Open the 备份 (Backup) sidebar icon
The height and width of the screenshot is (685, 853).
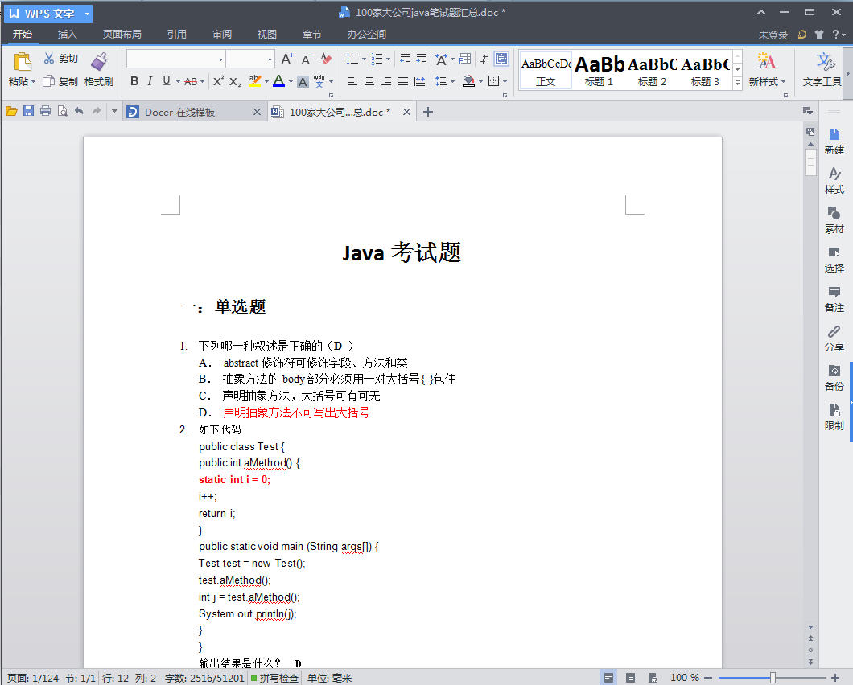click(x=834, y=377)
